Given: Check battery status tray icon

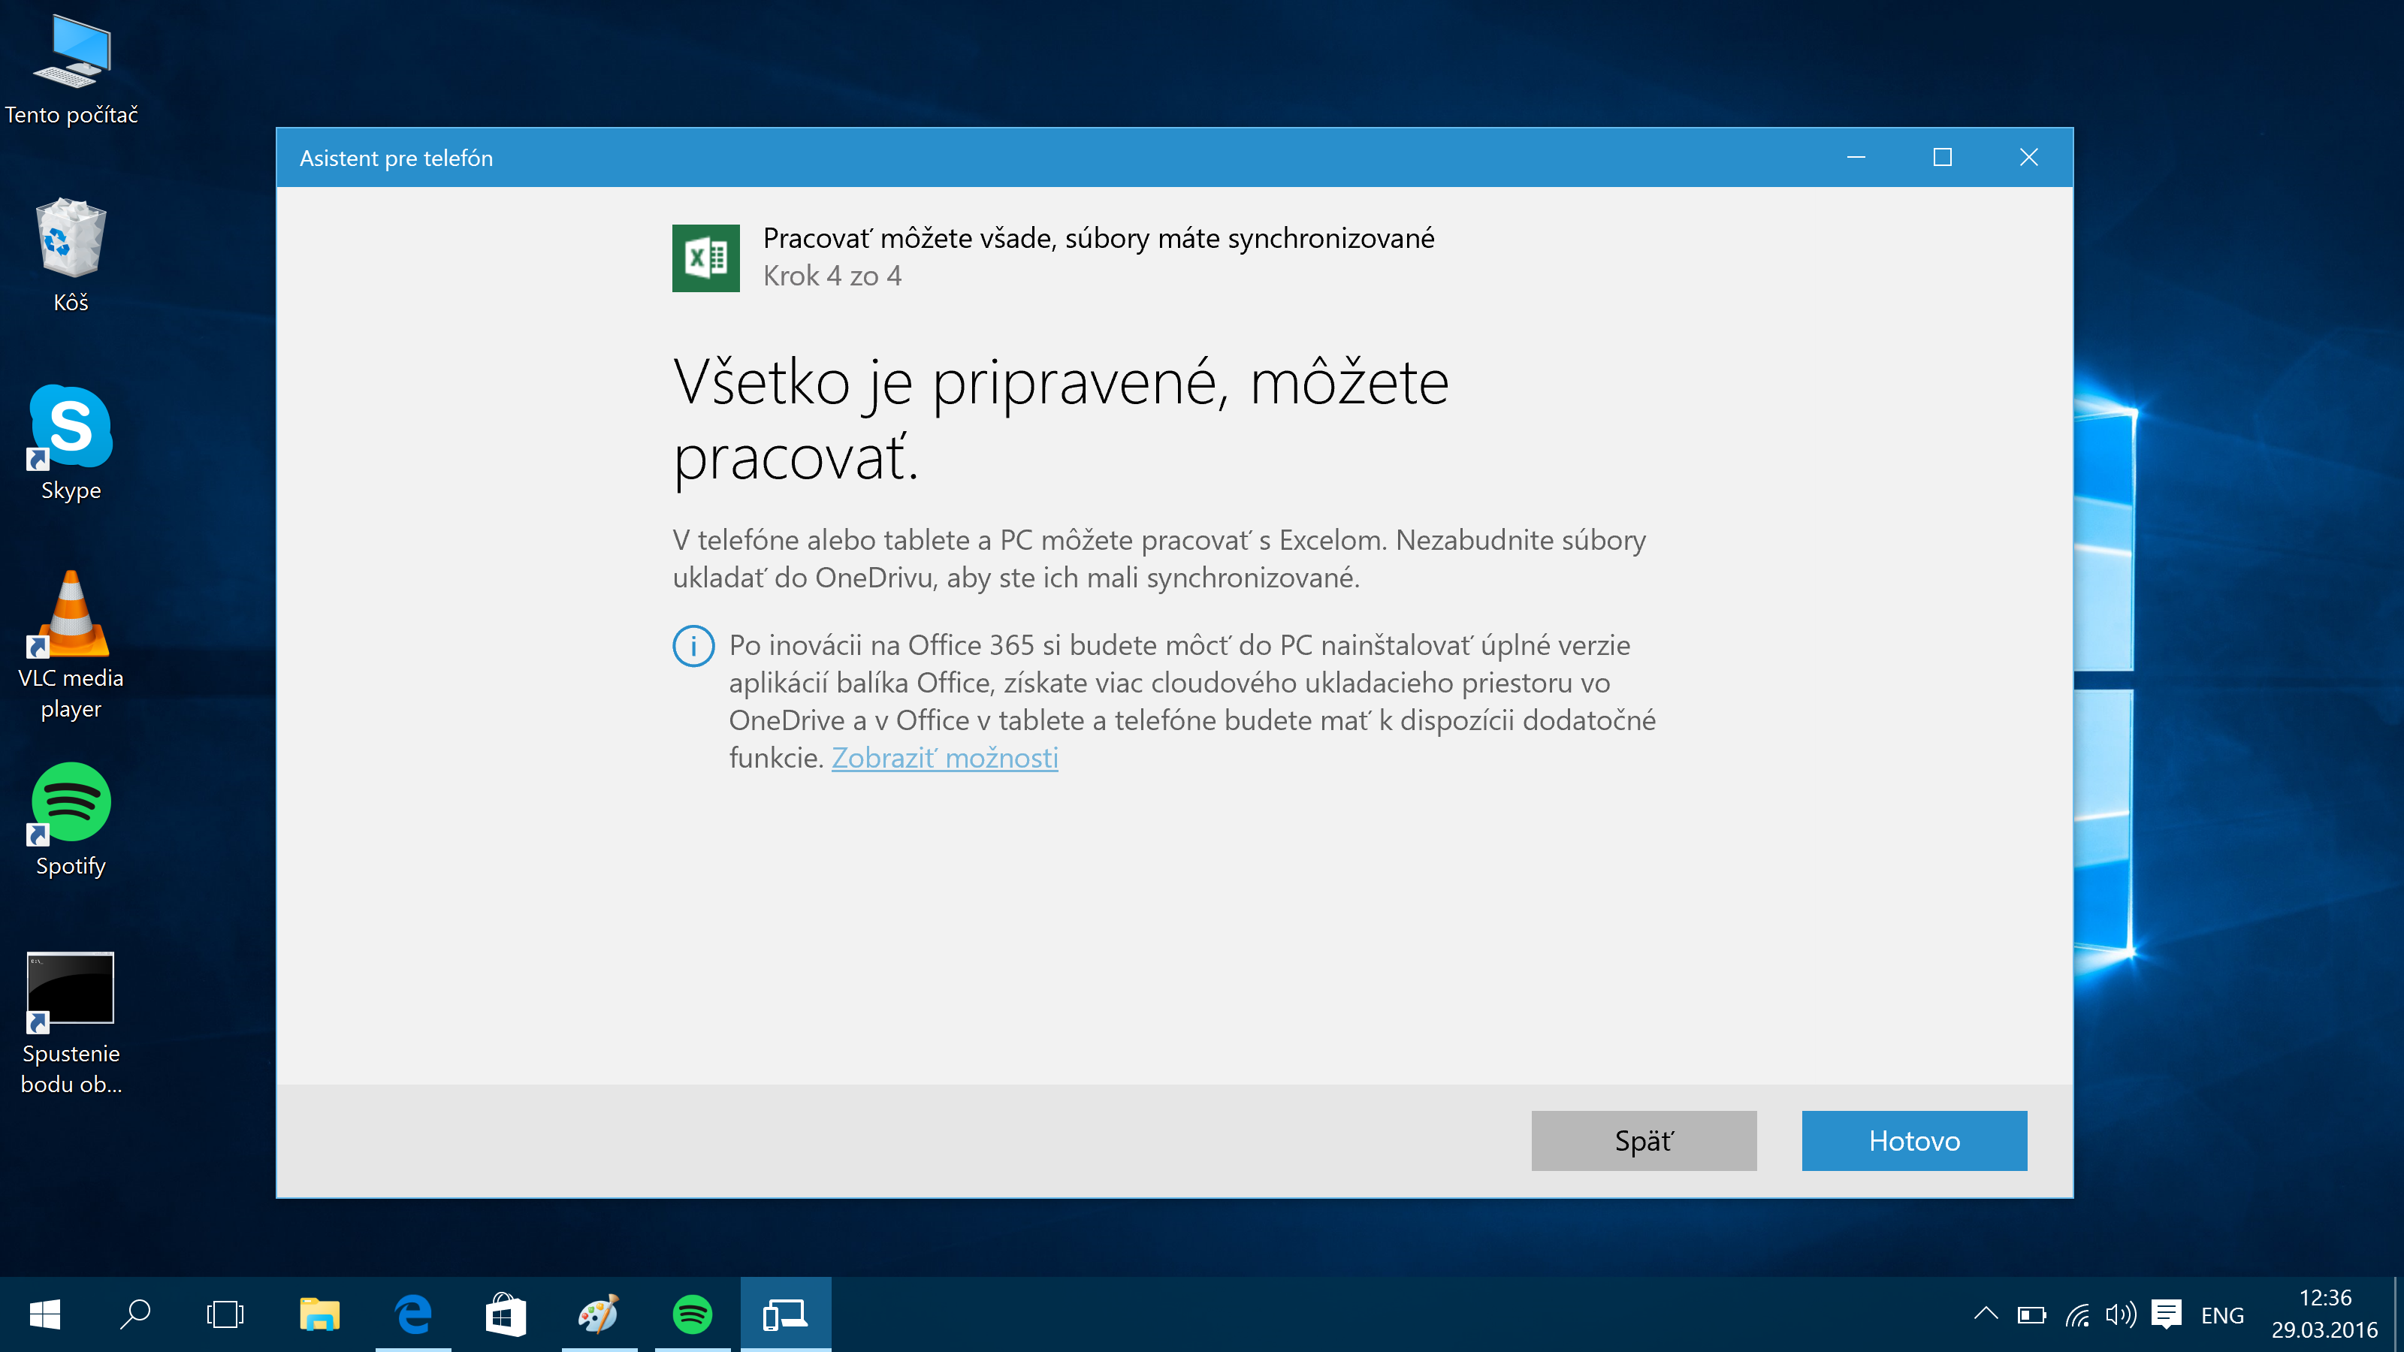Looking at the screenshot, I should pos(2031,1314).
